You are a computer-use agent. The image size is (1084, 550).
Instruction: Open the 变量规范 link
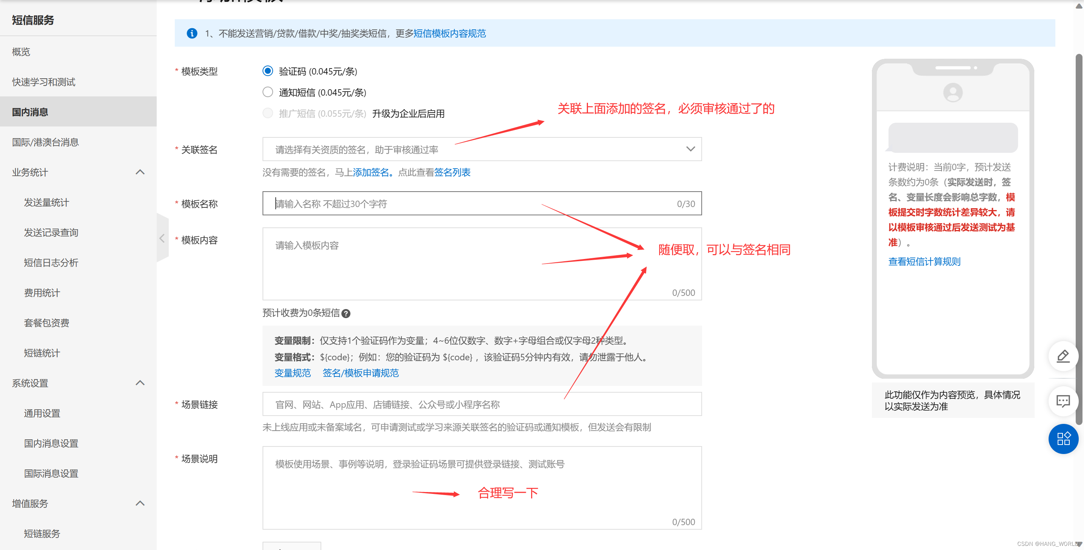pos(292,373)
